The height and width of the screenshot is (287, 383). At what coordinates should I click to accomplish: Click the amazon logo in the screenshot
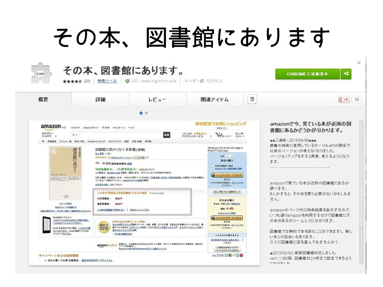click(53, 127)
